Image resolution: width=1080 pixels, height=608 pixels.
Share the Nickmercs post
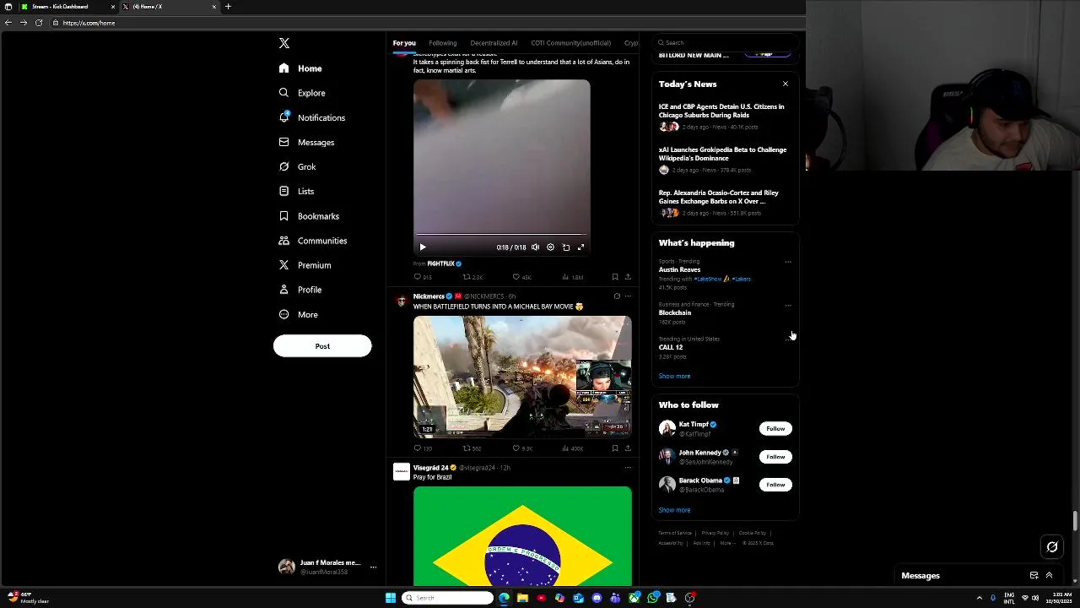628,448
